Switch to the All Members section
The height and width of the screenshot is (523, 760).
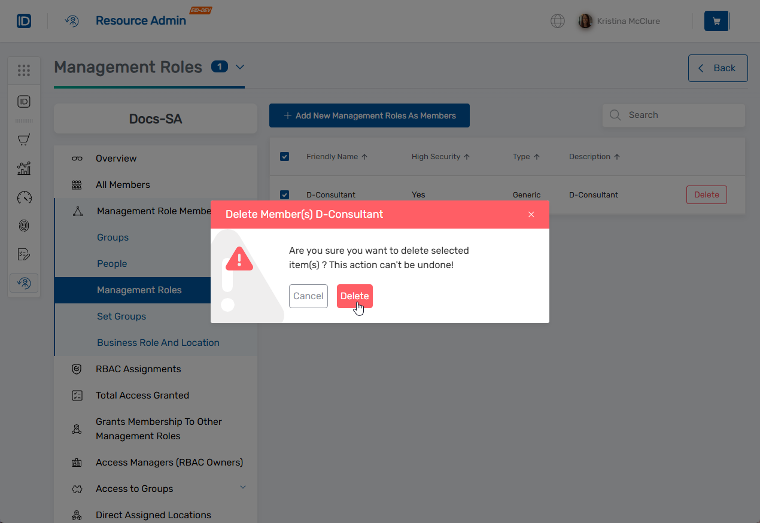point(123,184)
